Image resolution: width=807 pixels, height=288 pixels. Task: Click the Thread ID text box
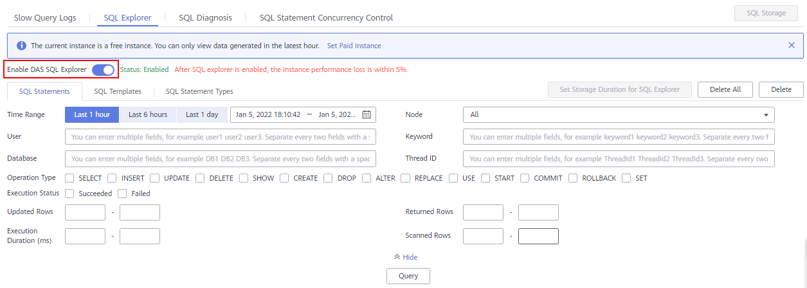619,159
